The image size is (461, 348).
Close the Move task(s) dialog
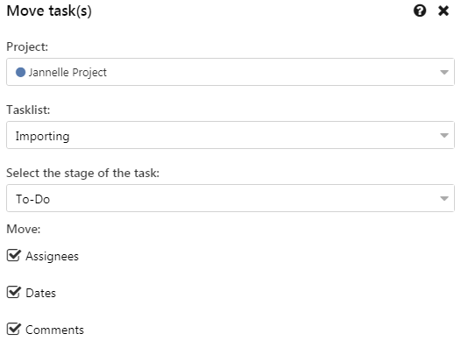pos(443,11)
